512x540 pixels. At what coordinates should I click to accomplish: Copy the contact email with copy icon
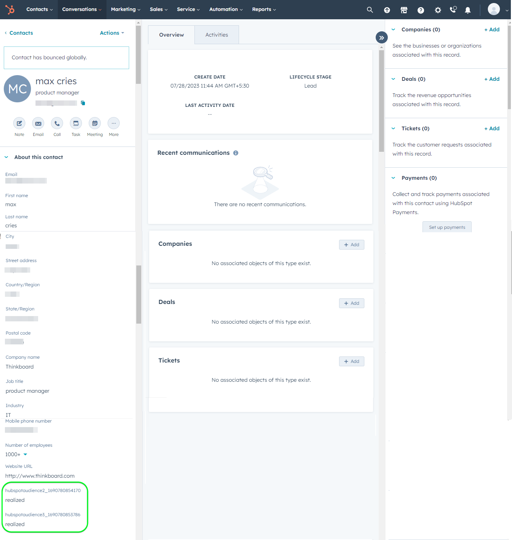tap(83, 103)
